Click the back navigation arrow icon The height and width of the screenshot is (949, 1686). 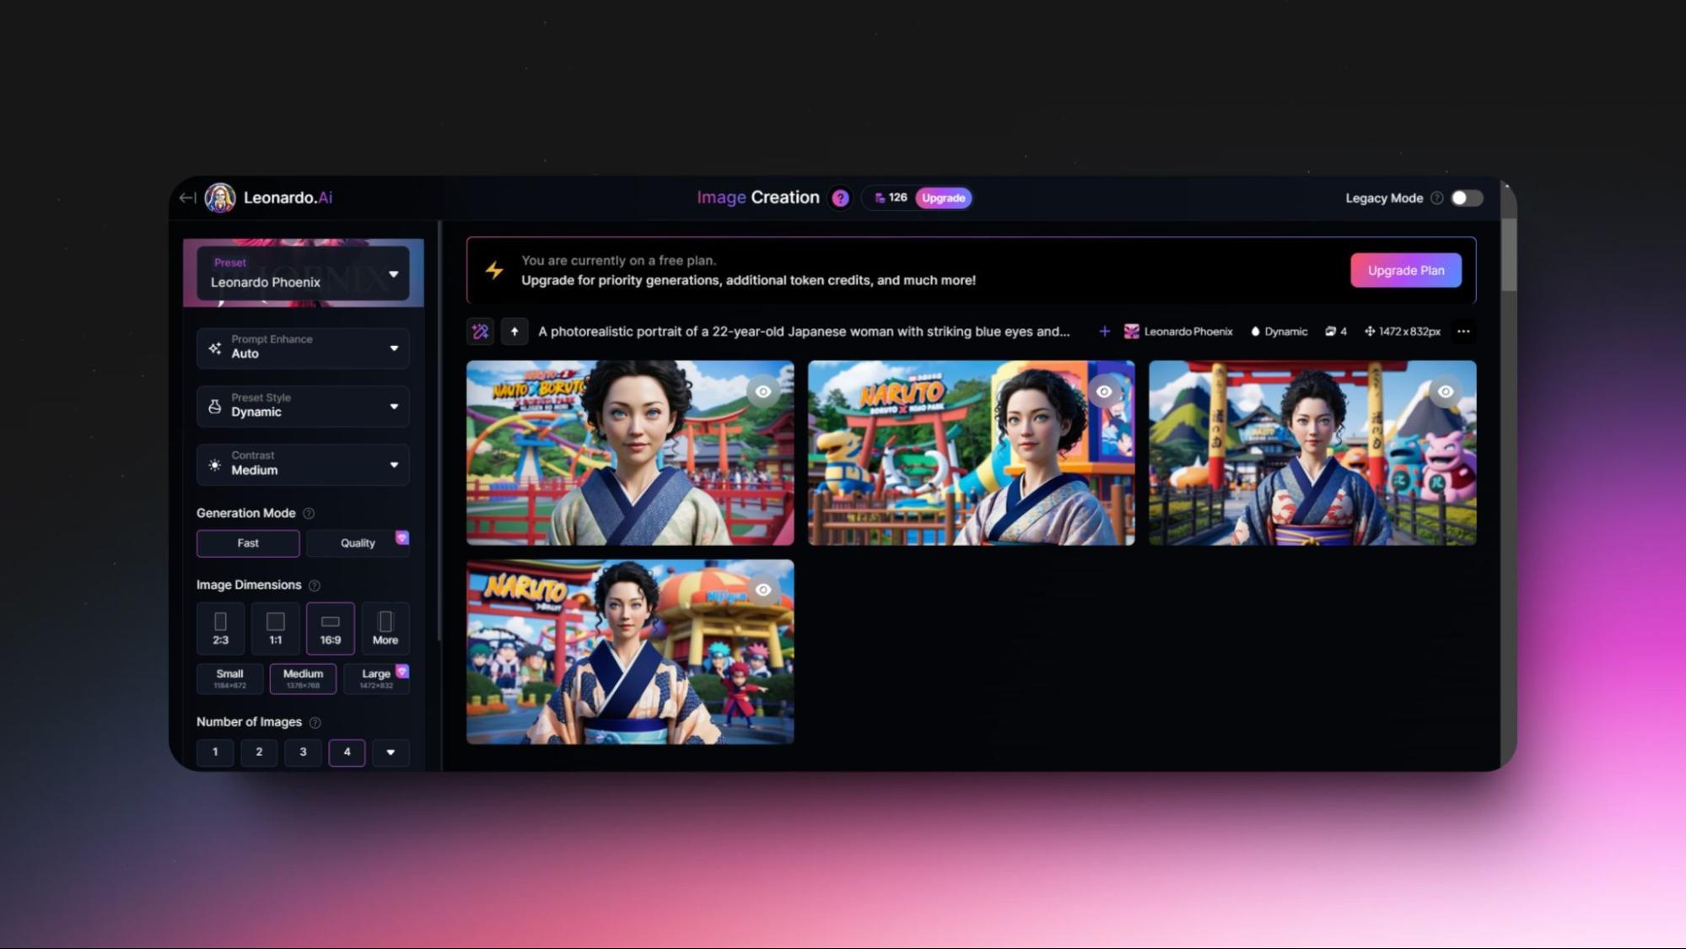(187, 197)
